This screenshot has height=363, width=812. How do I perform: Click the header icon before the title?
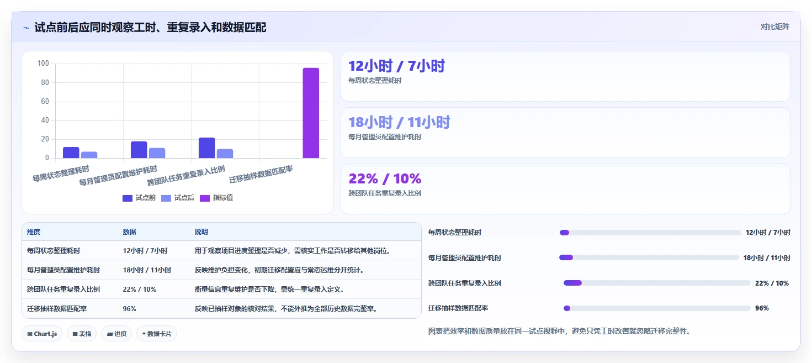26,28
